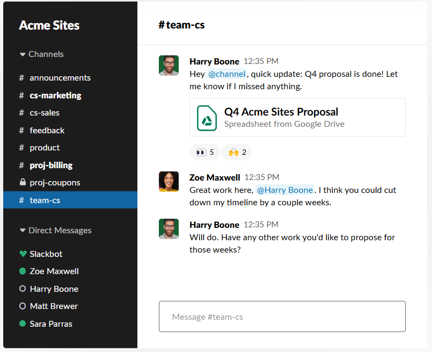Click the #team-cs channel header title

(181, 25)
